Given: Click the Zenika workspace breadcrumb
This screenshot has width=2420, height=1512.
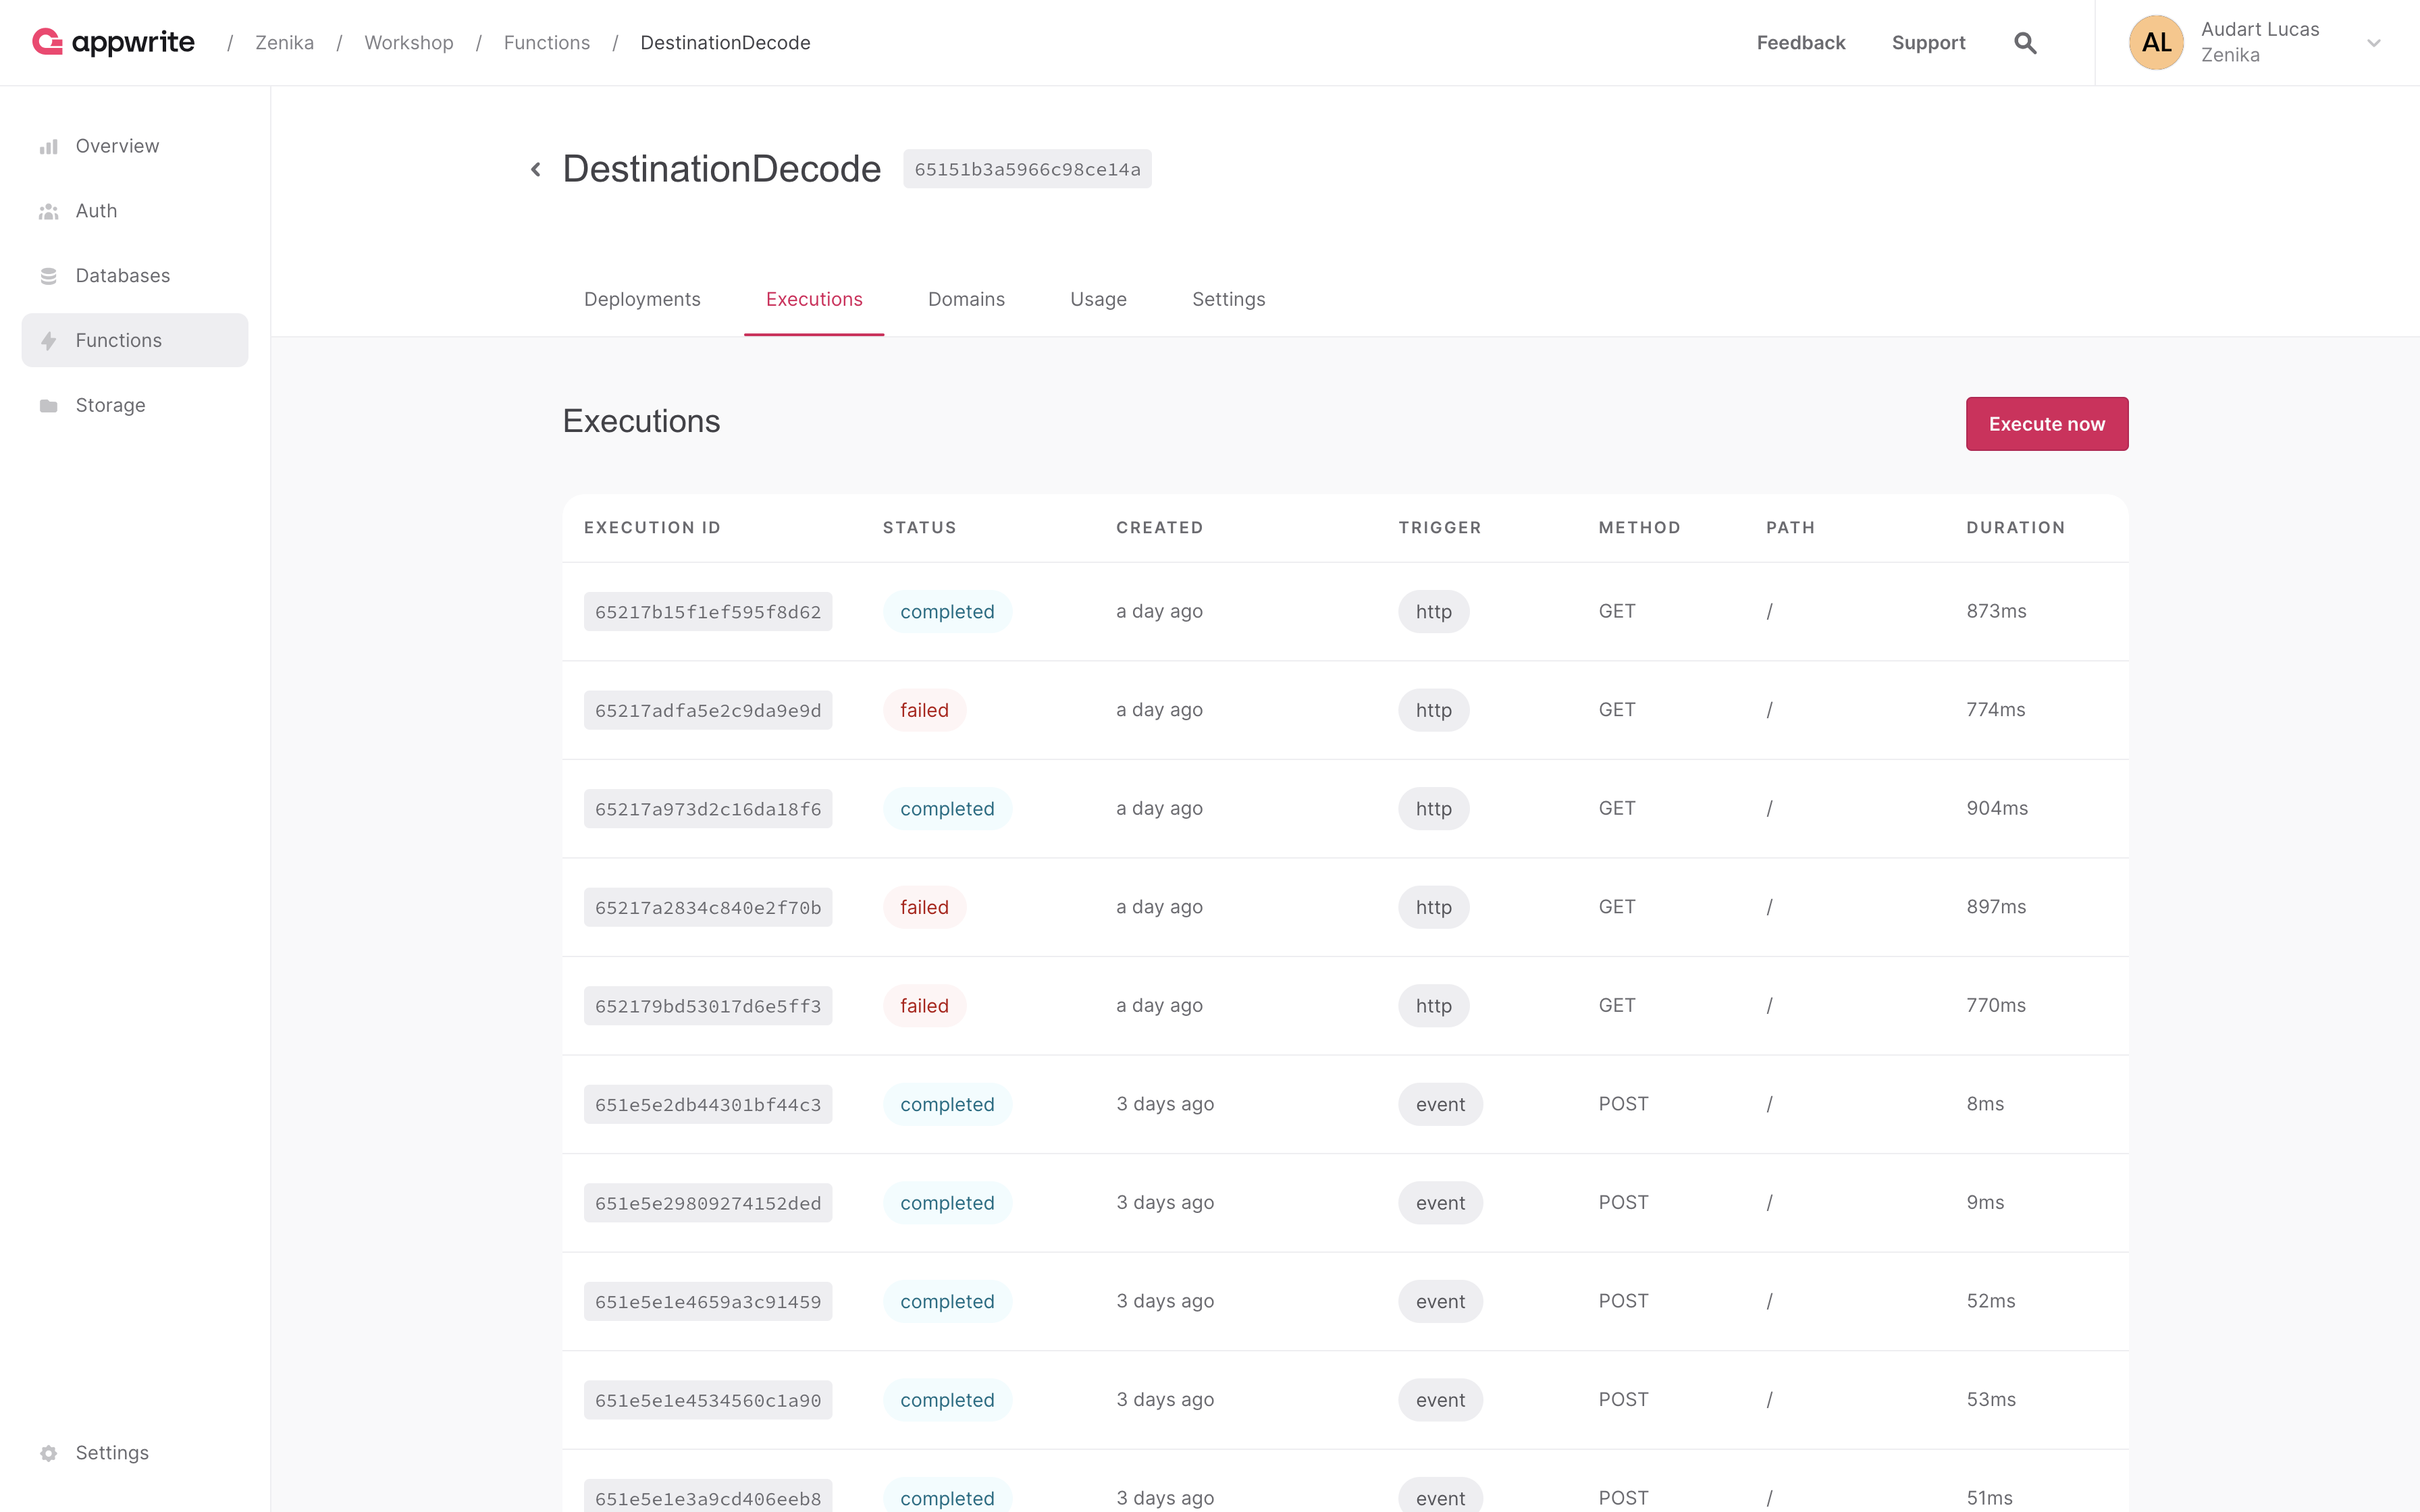Looking at the screenshot, I should [284, 42].
